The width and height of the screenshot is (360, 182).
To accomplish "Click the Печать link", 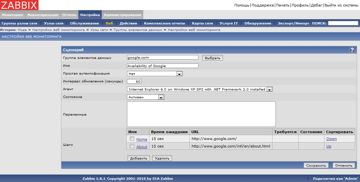I will 283,5.
